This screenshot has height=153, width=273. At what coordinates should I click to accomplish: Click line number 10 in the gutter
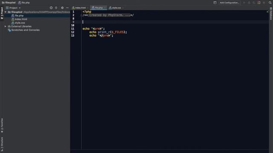73,25
